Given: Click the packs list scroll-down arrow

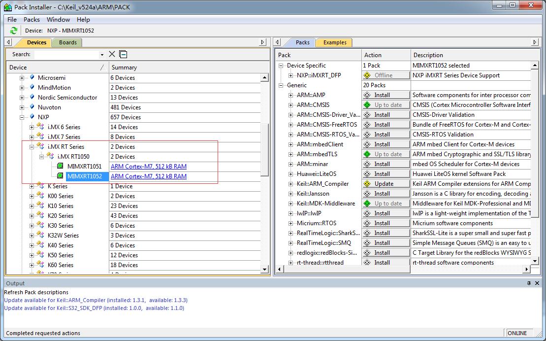Looking at the screenshot, I should tap(535, 261).
